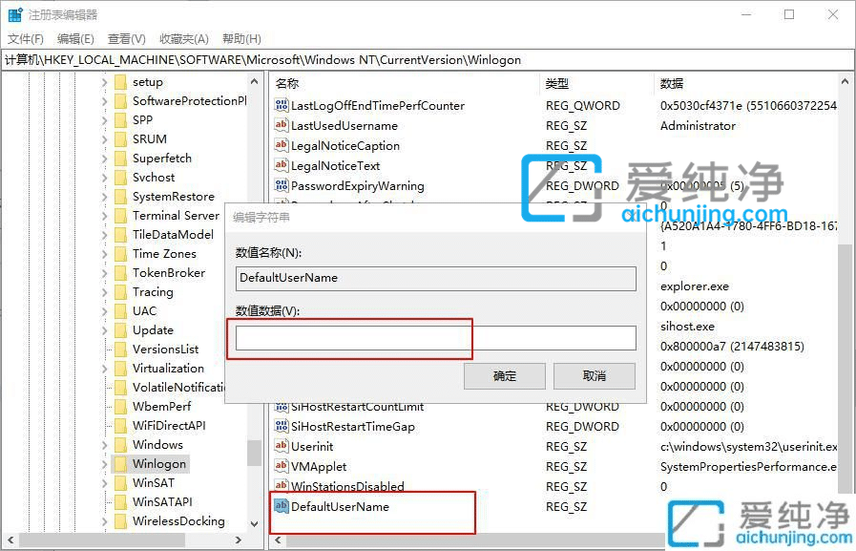The image size is (856, 551).
Task: Click the WirelessDocking folder icon
Action: click(x=120, y=521)
